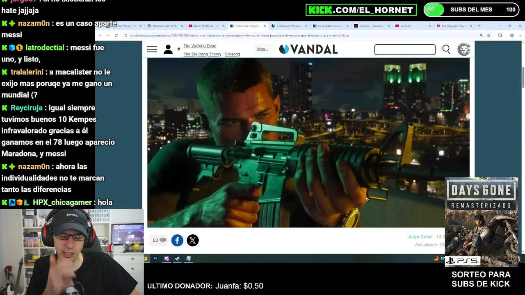Switch to the Gematsu - Japanese tab
Viewport: 525px width, 295px height.
tap(371, 26)
